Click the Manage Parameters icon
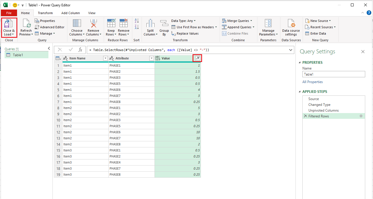 [268, 24]
